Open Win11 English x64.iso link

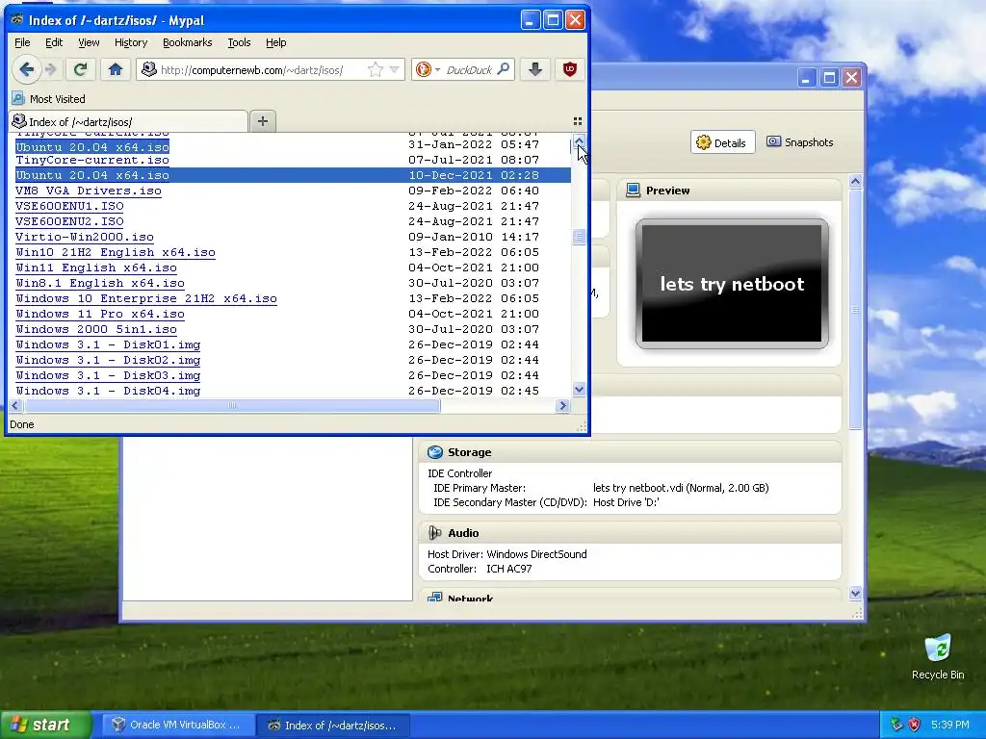[96, 268]
